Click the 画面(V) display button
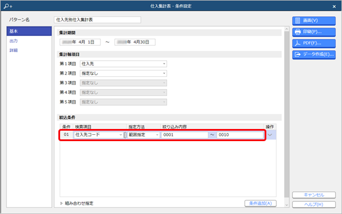342x214 pixels. pos(314,21)
